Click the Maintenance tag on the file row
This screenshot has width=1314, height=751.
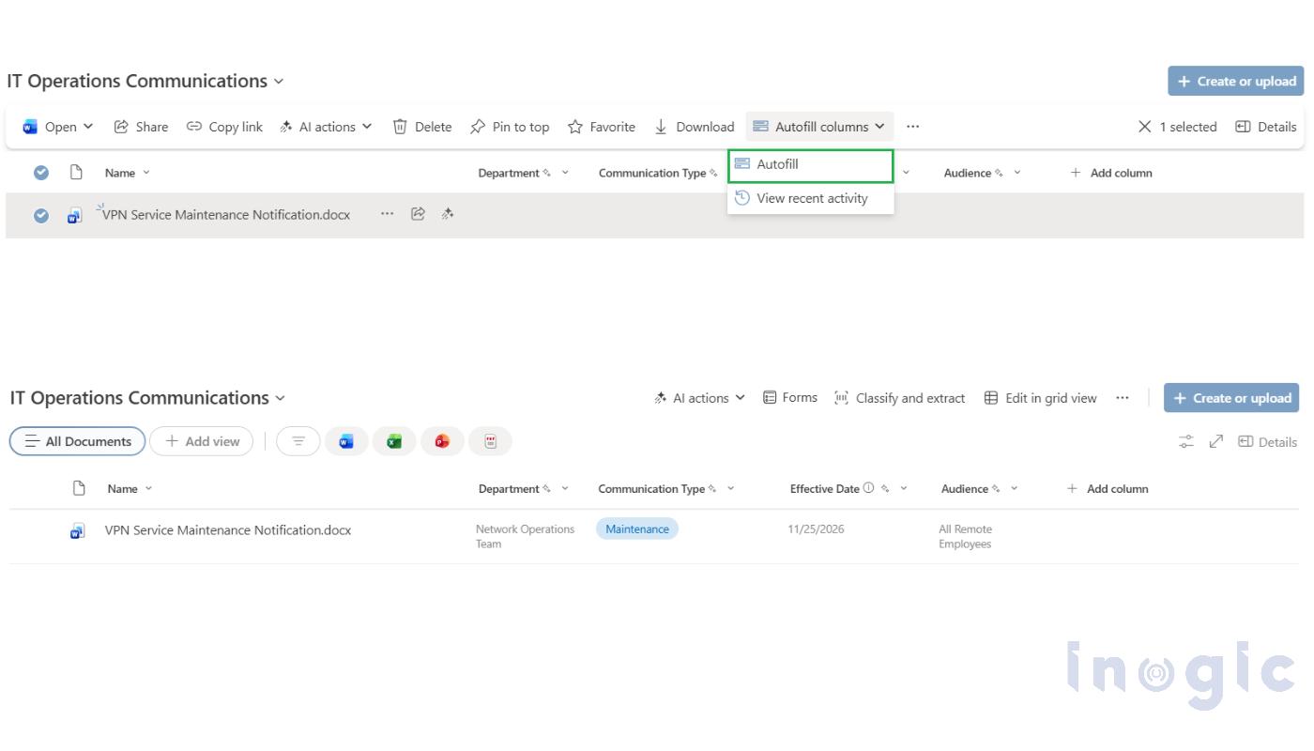tap(636, 529)
